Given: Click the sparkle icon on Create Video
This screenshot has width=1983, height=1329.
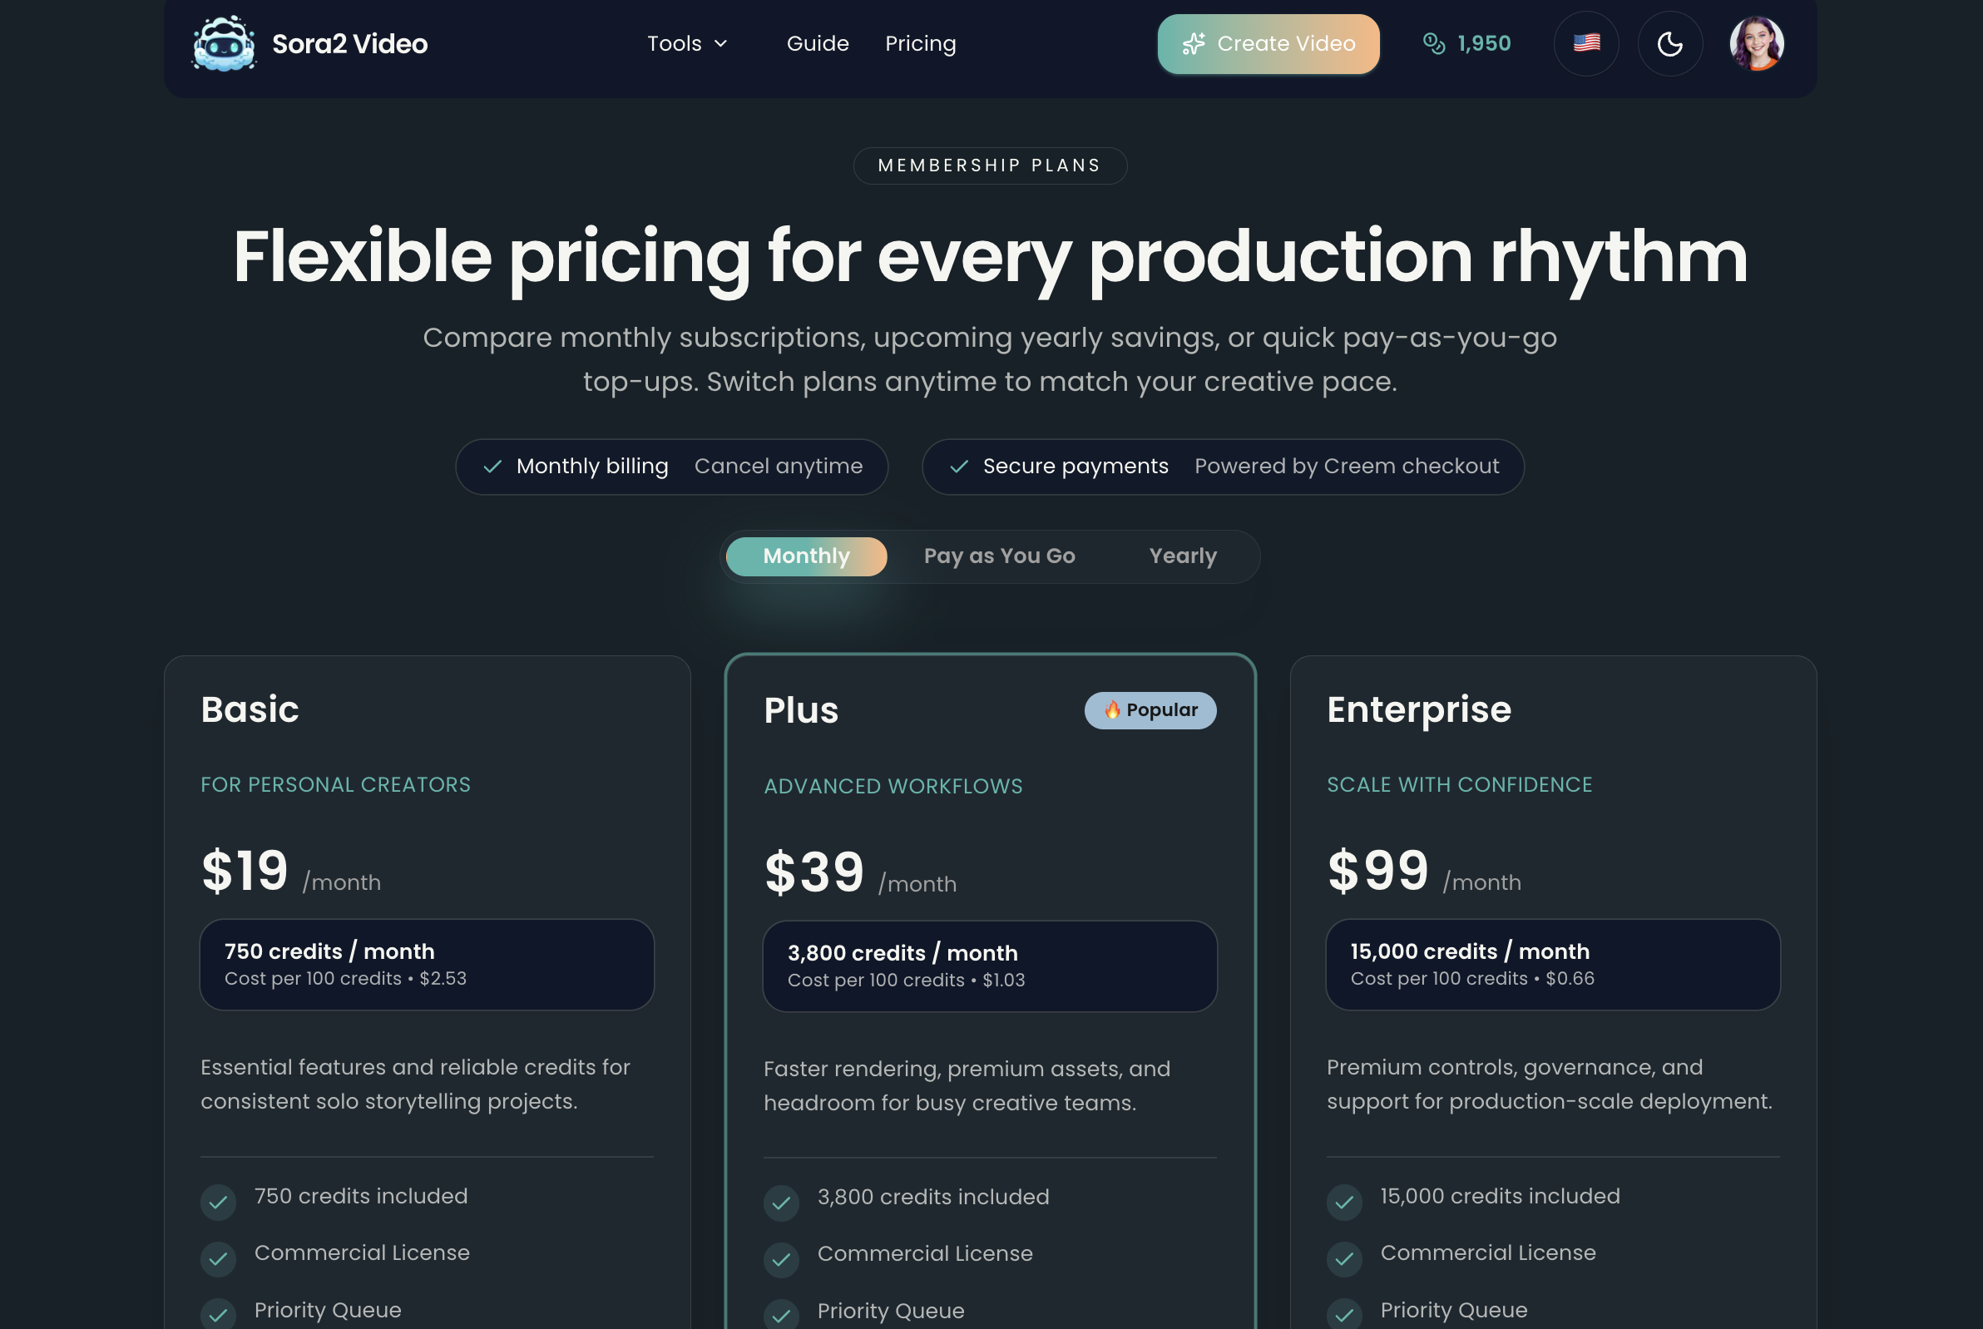Looking at the screenshot, I should pos(1194,44).
